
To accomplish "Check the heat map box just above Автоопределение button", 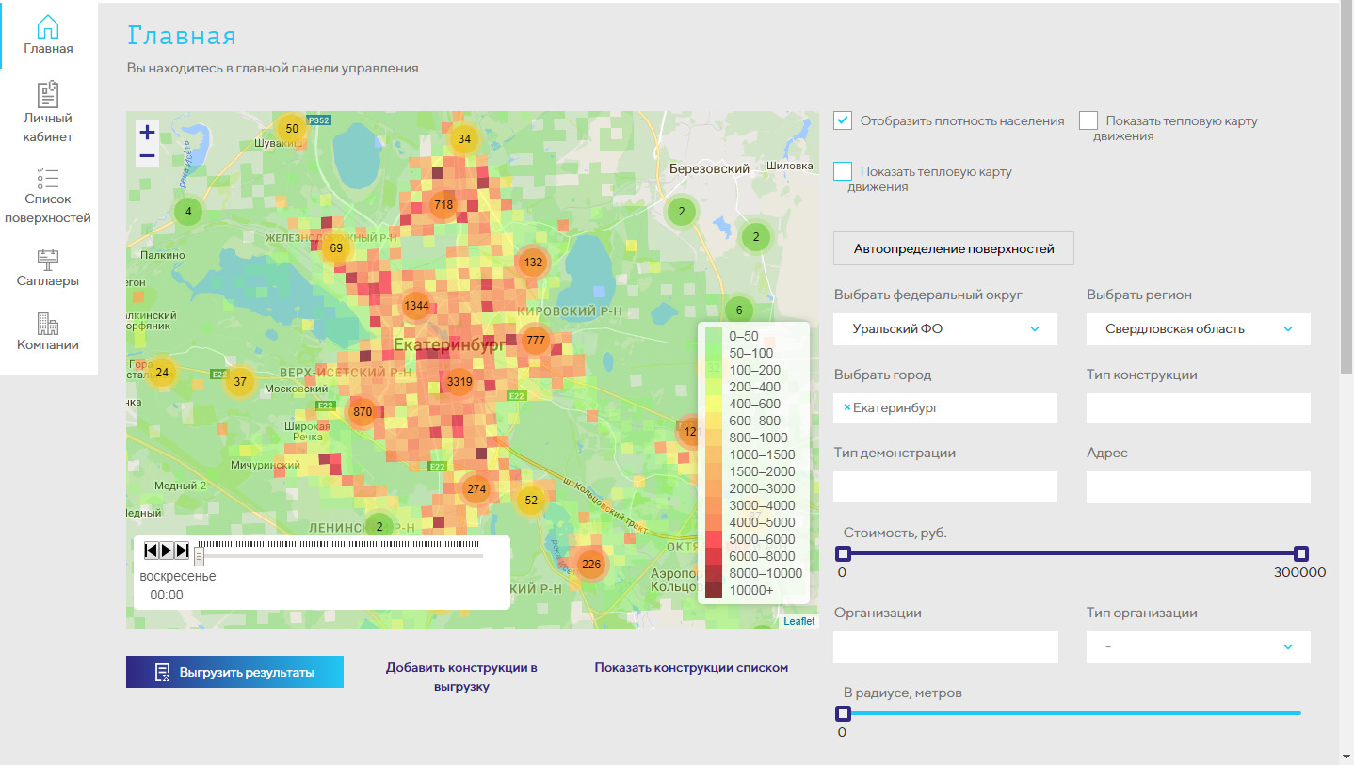I will (x=843, y=171).
